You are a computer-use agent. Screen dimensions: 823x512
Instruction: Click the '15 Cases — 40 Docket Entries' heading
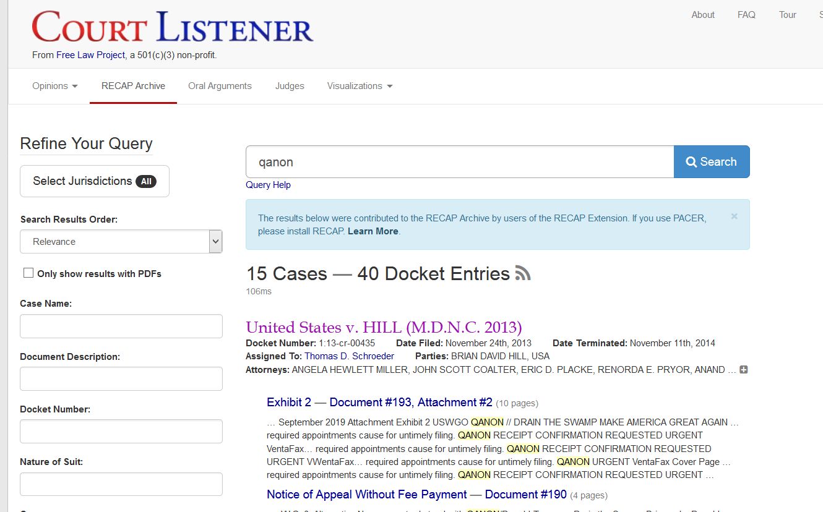378,273
